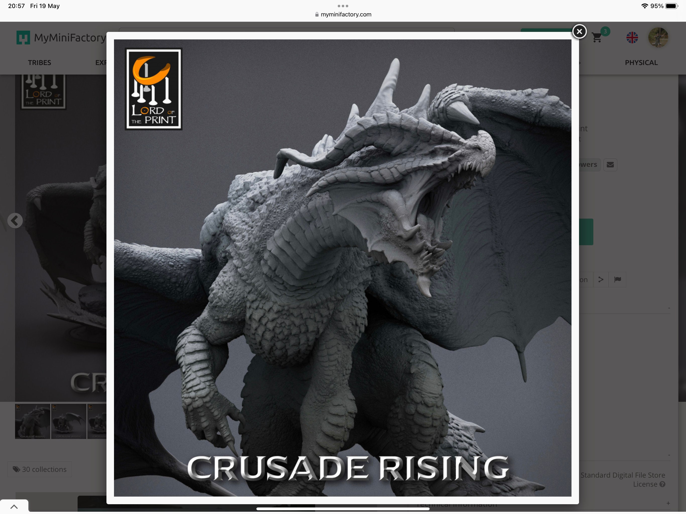Screen dimensions: 686x514
Task: Share the Crusade Rising model
Action: [601, 279]
